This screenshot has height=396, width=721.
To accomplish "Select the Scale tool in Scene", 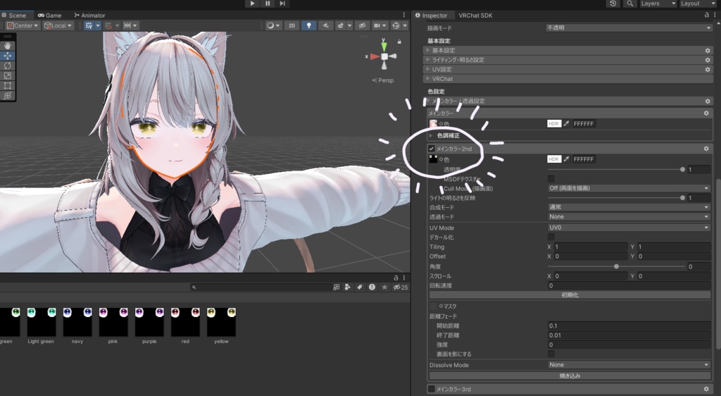I will tap(8, 75).
